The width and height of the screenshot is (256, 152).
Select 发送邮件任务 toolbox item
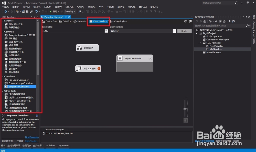click(15, 49)
